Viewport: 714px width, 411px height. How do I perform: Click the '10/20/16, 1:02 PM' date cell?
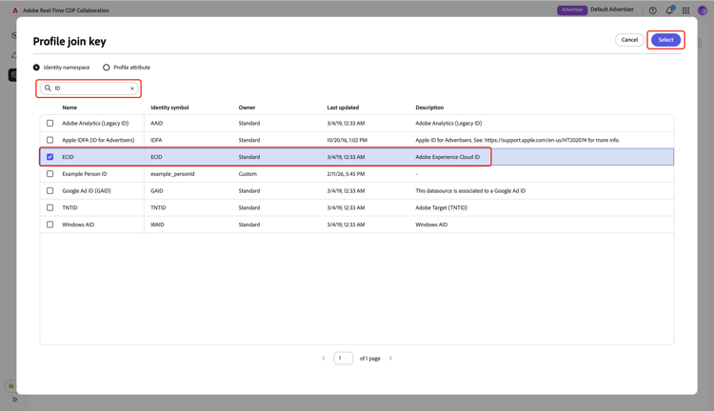coord(347,140)
